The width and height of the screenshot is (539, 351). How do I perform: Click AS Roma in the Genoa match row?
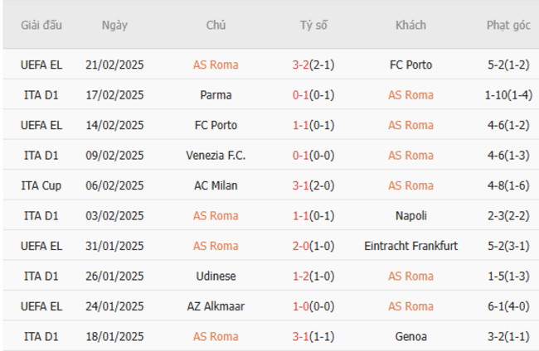216,336
